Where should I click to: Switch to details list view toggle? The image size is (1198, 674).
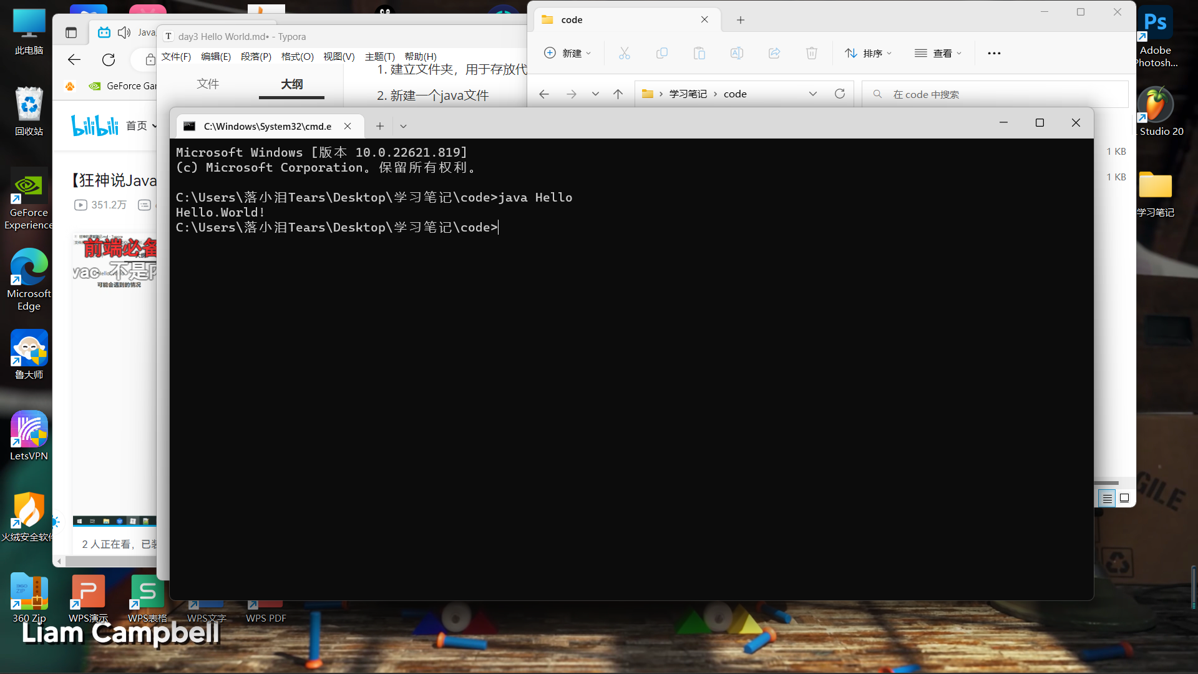point(1107,498)
